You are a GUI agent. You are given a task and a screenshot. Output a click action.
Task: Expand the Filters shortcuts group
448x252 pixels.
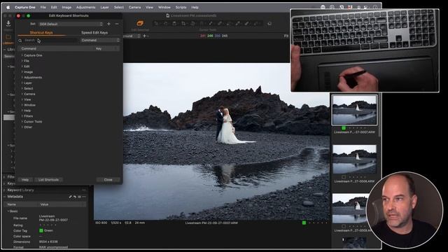click(x=22, y=116)
